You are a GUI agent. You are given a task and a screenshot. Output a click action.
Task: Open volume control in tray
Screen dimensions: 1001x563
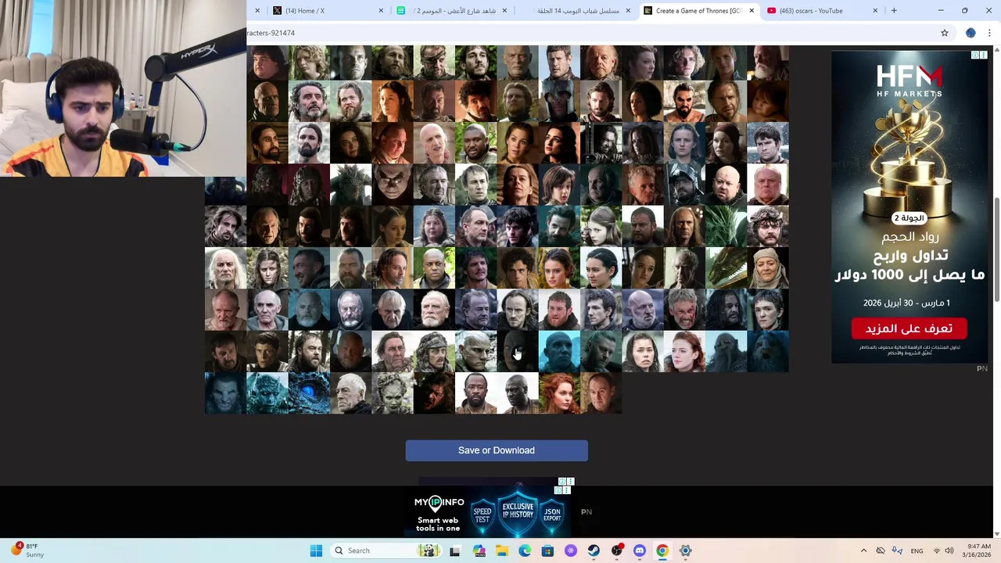click(x=949, y=550)
